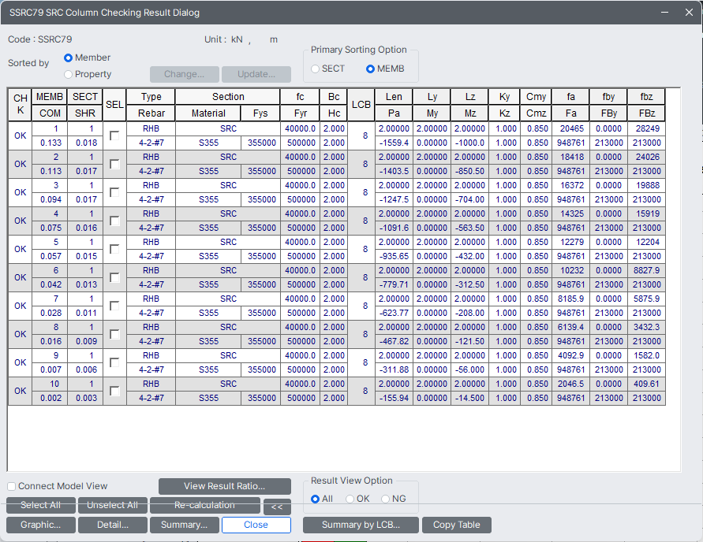
Task: Click the OK status cell of member 1
Action: pyautogui.click(x=21, y=135)
